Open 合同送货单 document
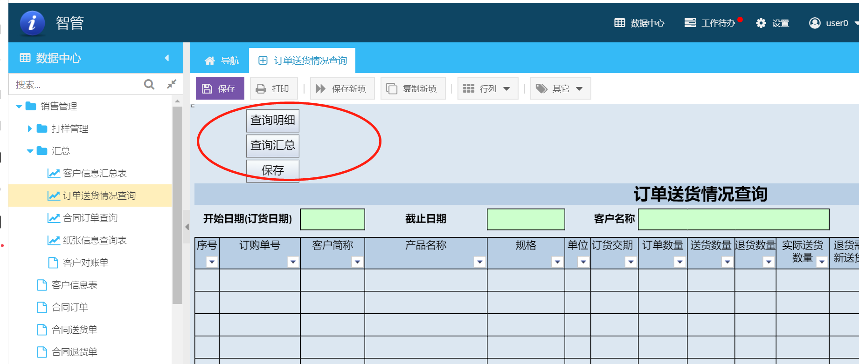The image size is (859, 364). click(67, 330)
